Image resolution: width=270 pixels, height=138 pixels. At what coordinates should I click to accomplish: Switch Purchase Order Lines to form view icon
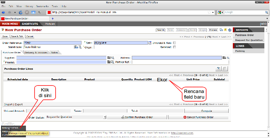tap(225, 69)
